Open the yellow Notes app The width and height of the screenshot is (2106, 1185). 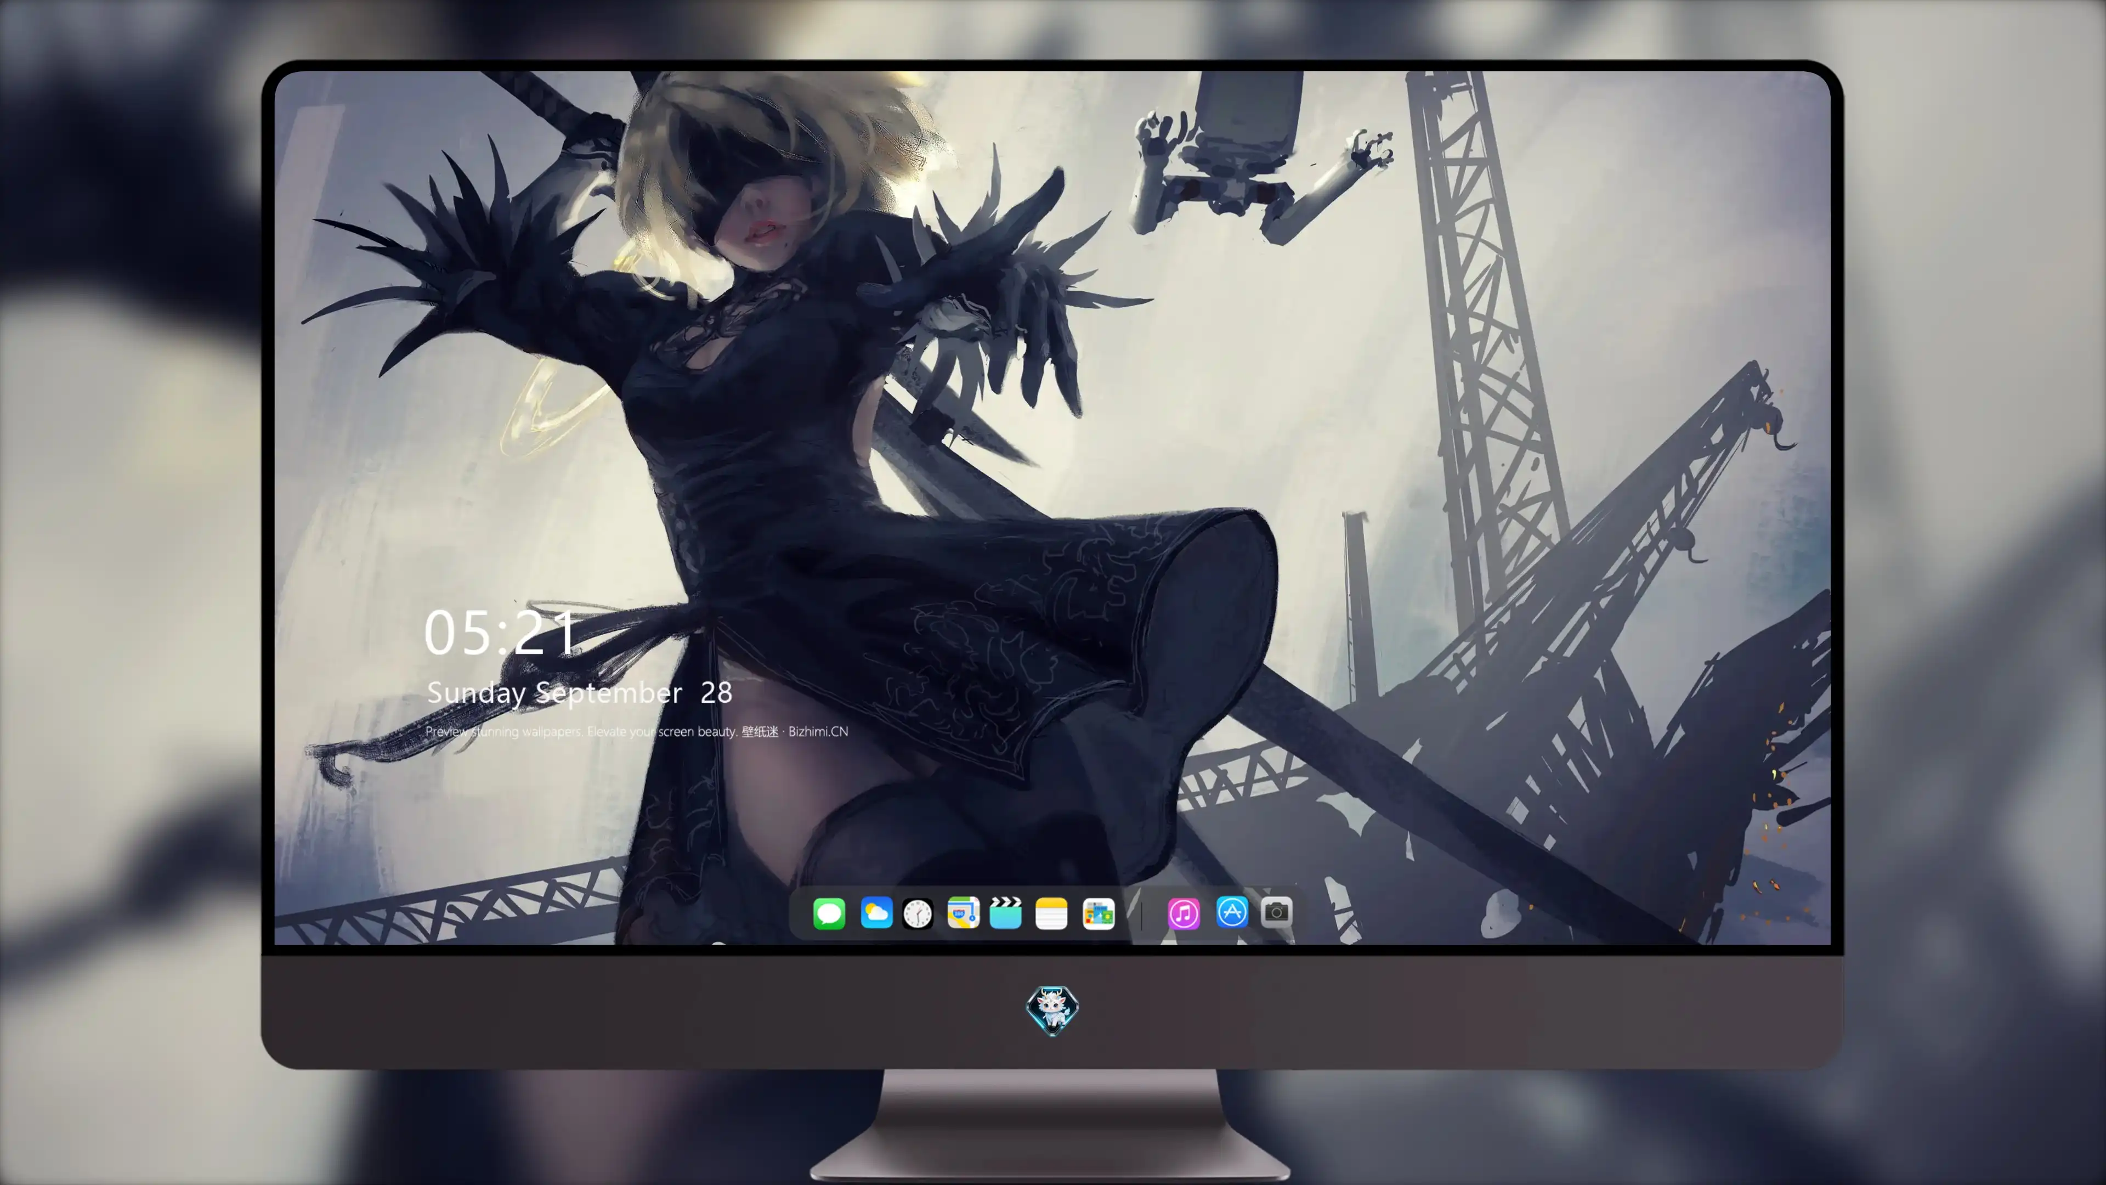(x=1051, y=913)
